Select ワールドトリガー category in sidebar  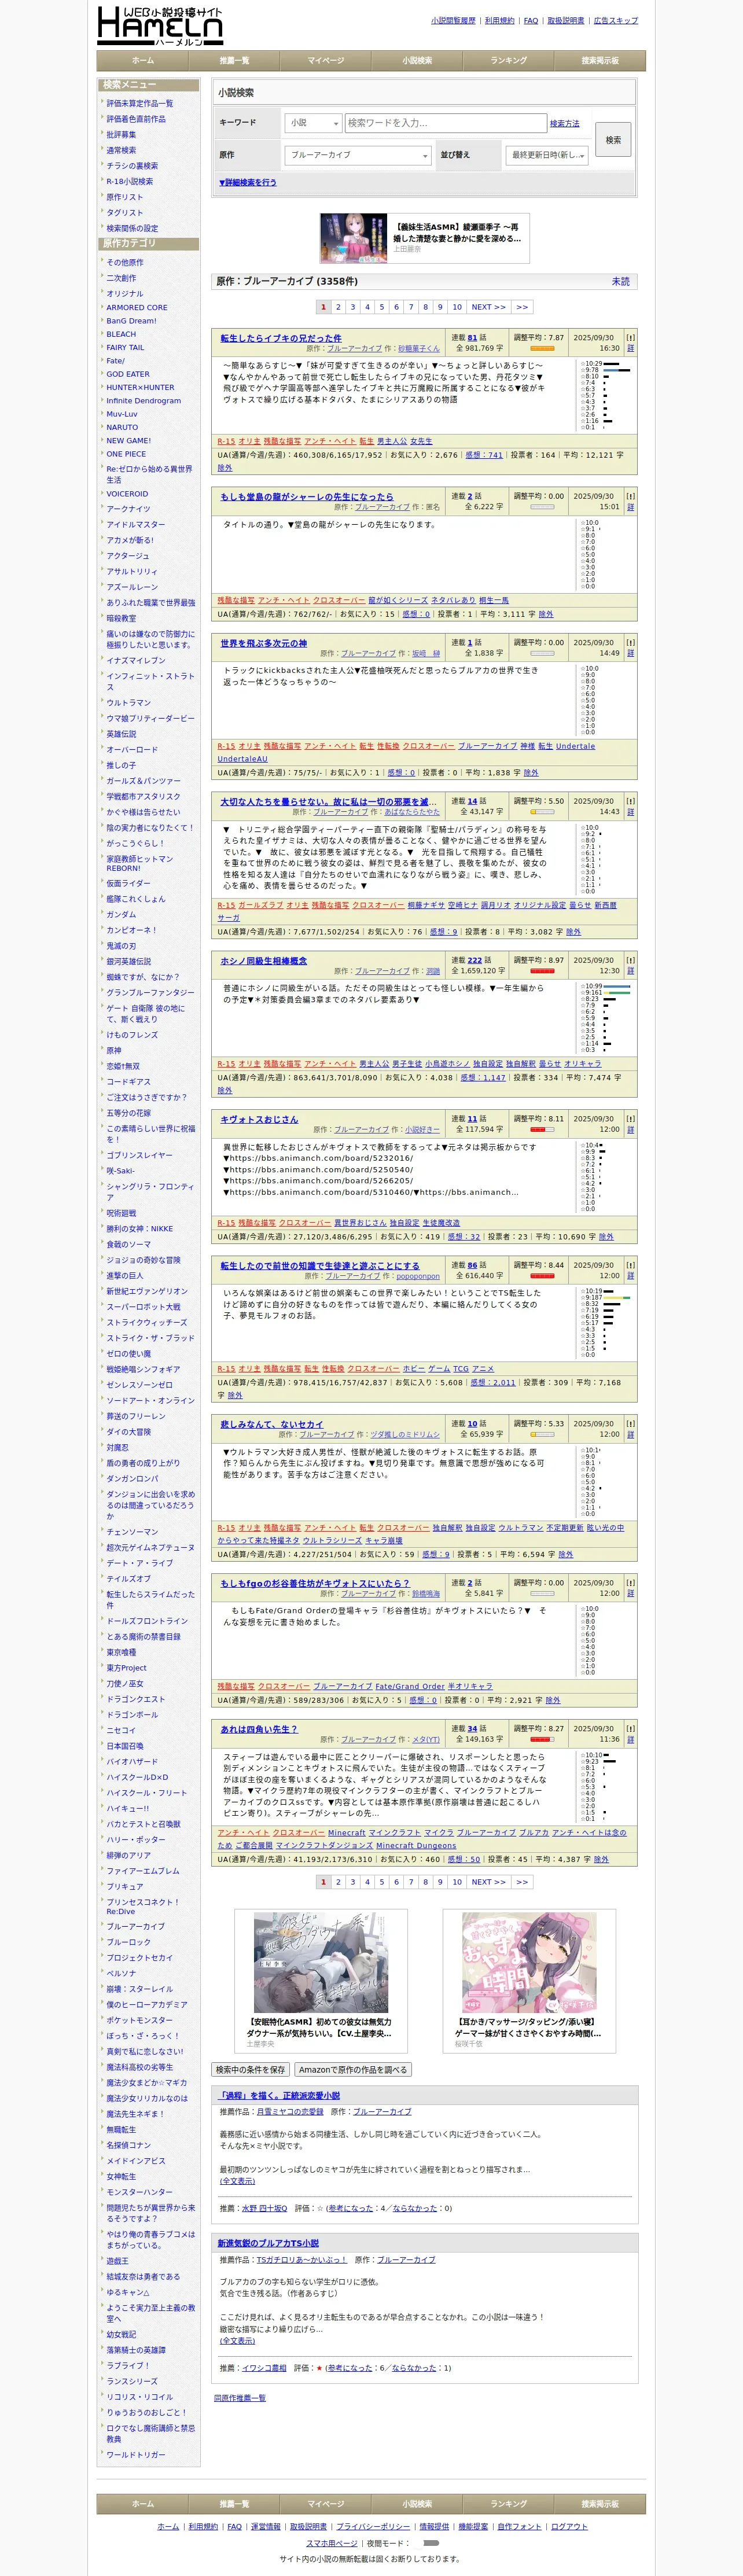[x=136, y=2455]
